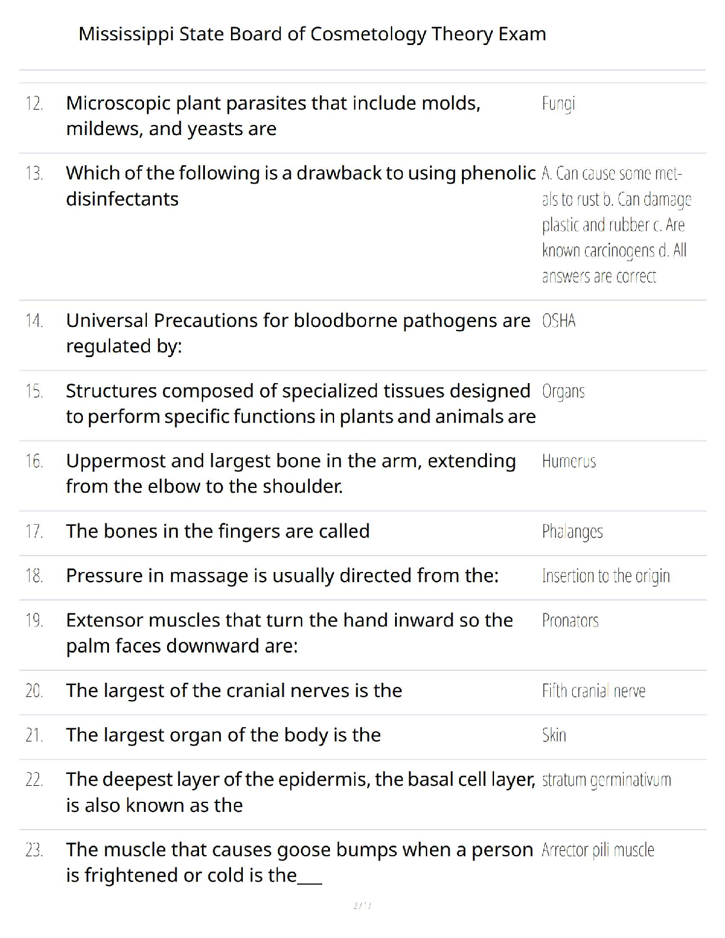Click the Mississippi State Board exam title
This screenshot has width=725, height=938.
(312, 34)
